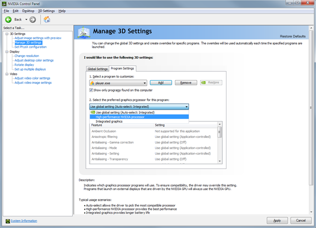Click the player.exe program icon

92,83
